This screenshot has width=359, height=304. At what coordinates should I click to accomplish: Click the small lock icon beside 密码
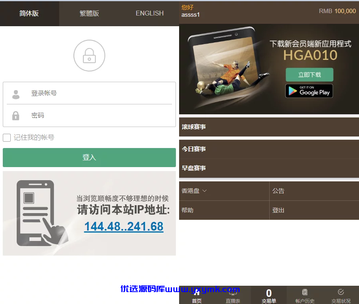click(15, 116)
